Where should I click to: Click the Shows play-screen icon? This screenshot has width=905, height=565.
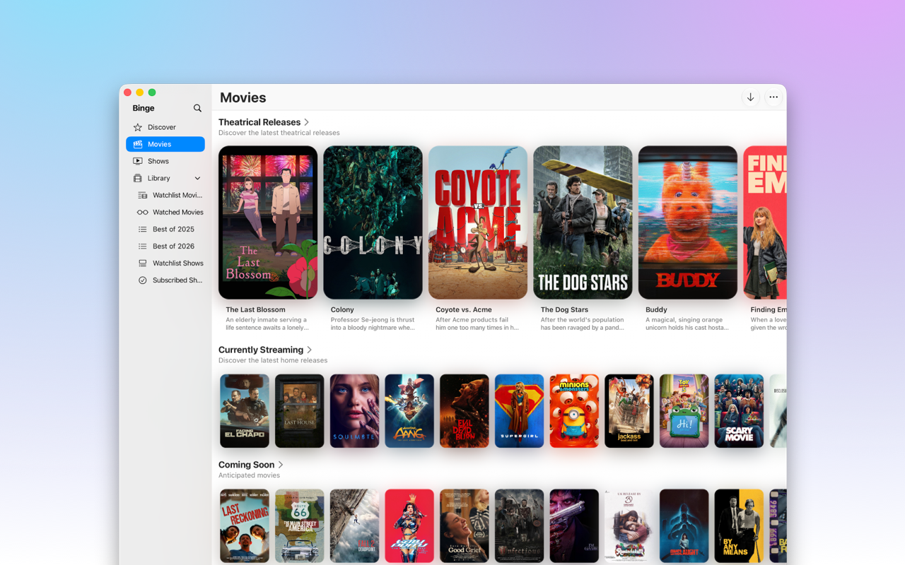[138, 161]
